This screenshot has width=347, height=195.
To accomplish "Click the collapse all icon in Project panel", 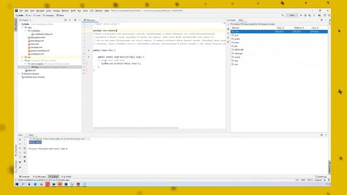I will click(70, 20).
